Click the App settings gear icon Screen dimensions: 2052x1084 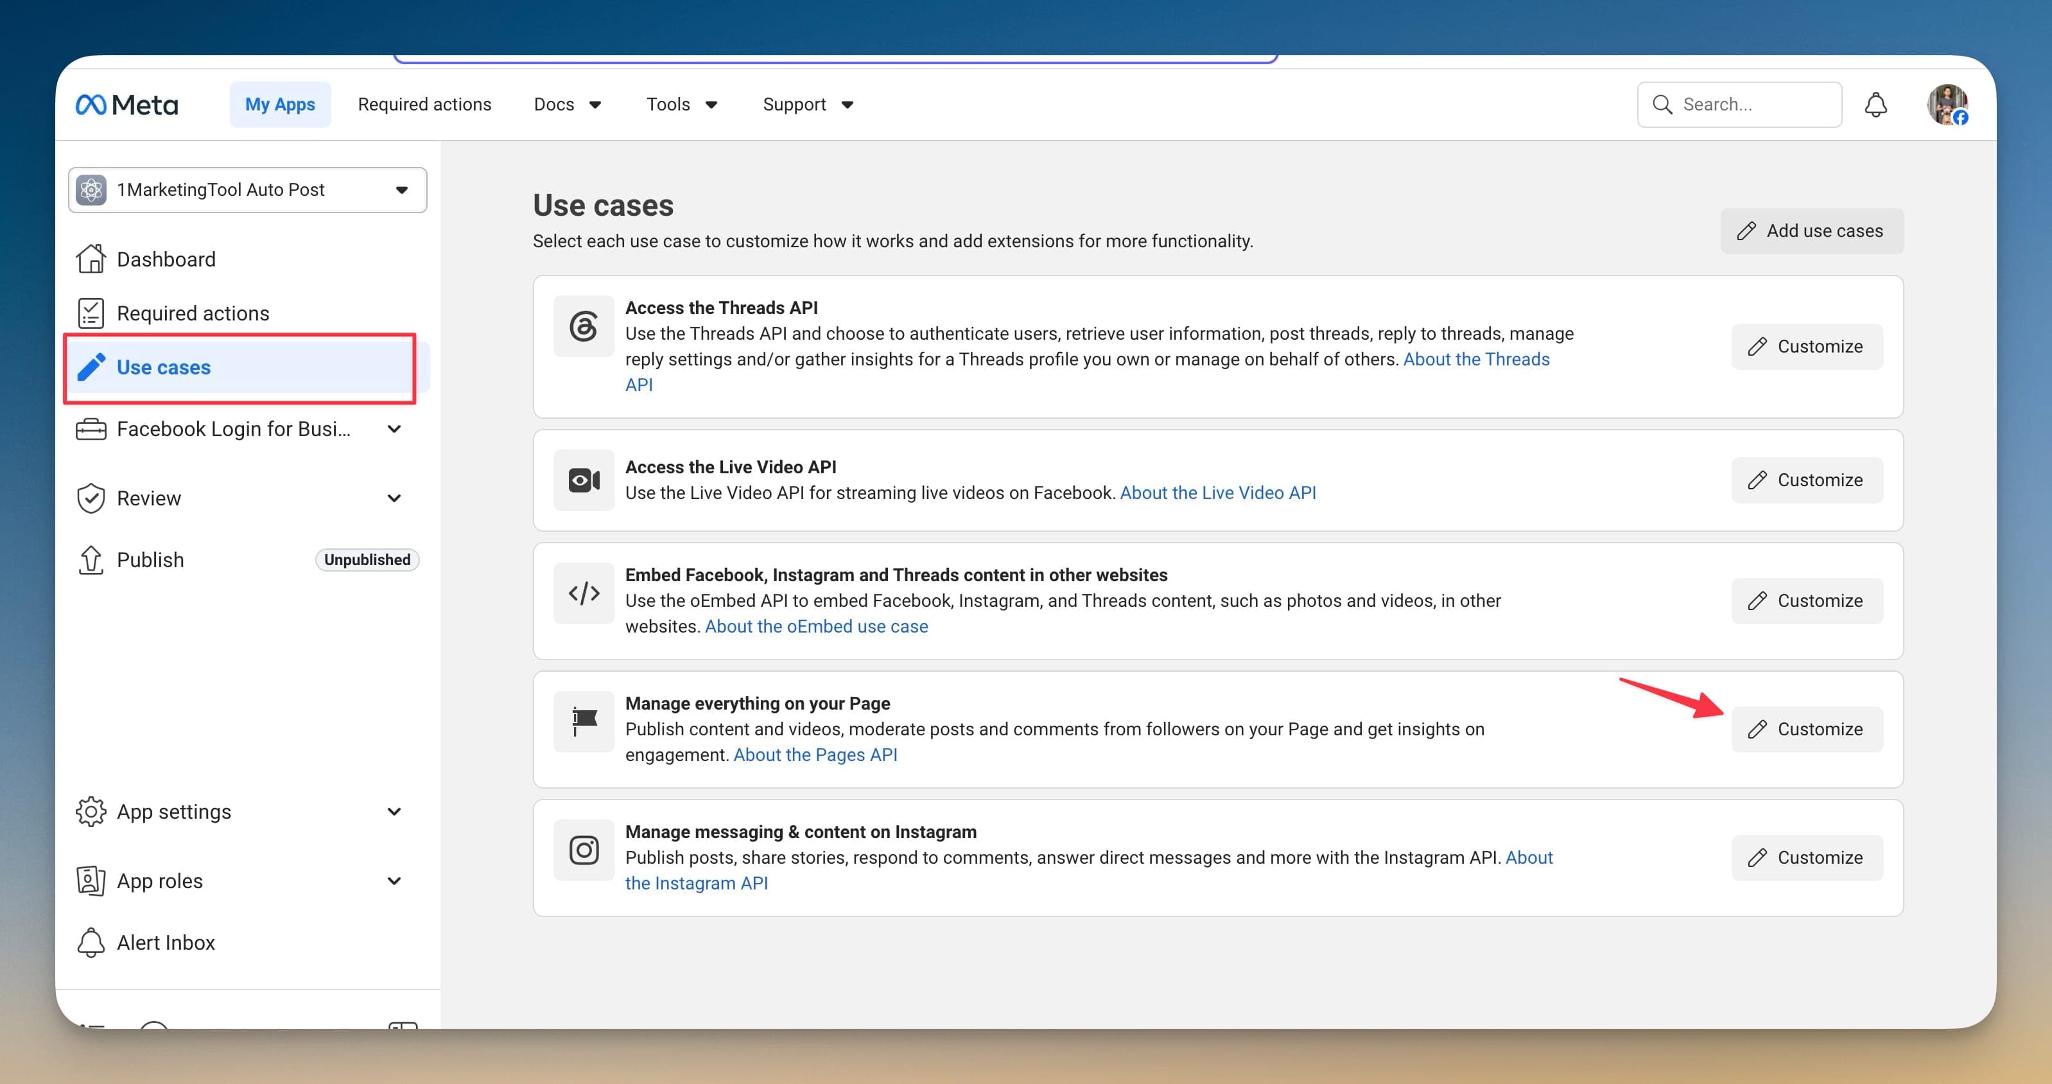(x=91, y=812)
